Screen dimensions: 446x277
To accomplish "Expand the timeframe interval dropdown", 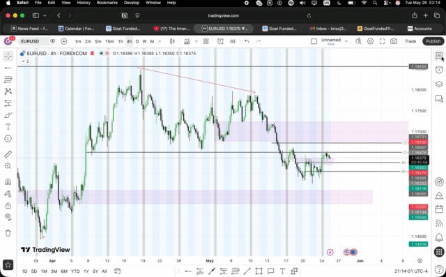I will tap(160, 41).
